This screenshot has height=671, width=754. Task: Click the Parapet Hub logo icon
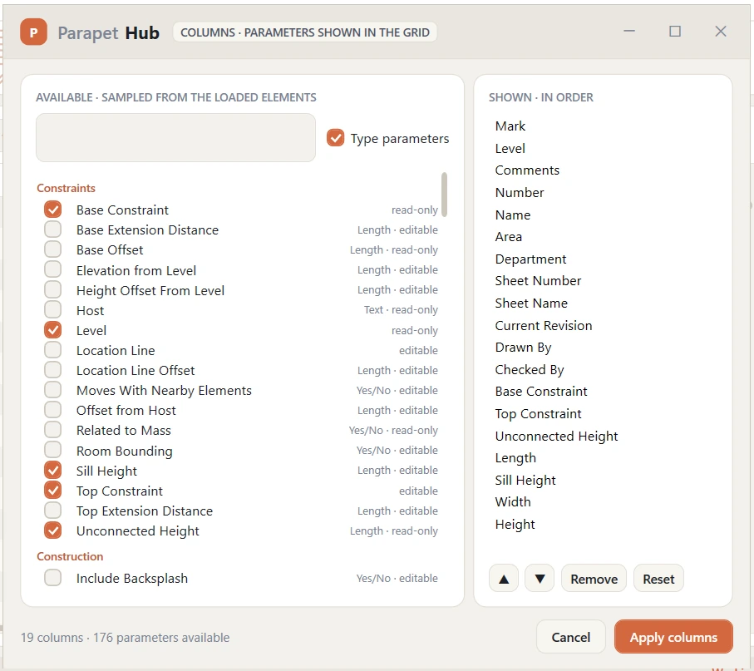[x=33, y=32]
